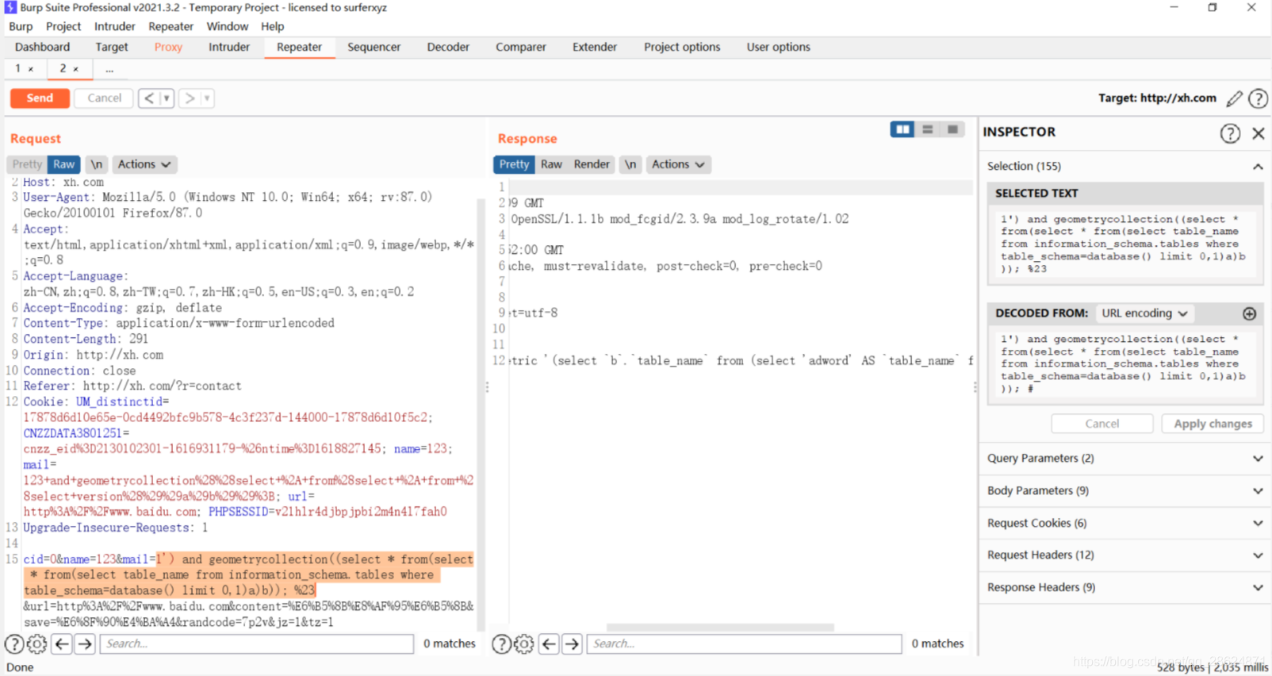Close Repeater tab 1

pos(31,69)
